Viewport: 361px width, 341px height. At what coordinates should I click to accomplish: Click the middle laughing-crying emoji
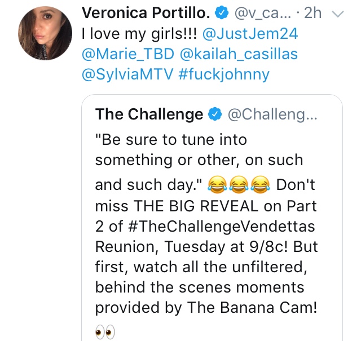click(239, 184)
